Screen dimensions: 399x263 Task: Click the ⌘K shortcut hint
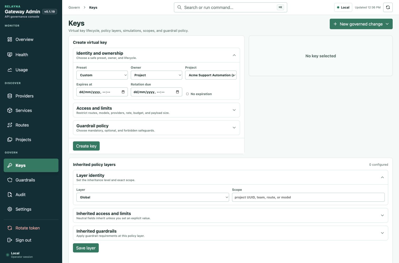280,7
